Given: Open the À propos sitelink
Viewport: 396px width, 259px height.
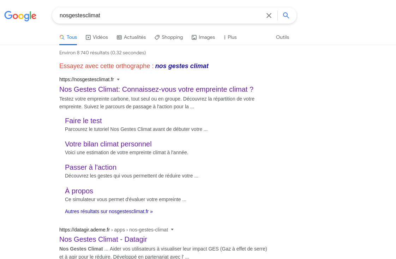Looking at the screenshot, I should [79, 191].
